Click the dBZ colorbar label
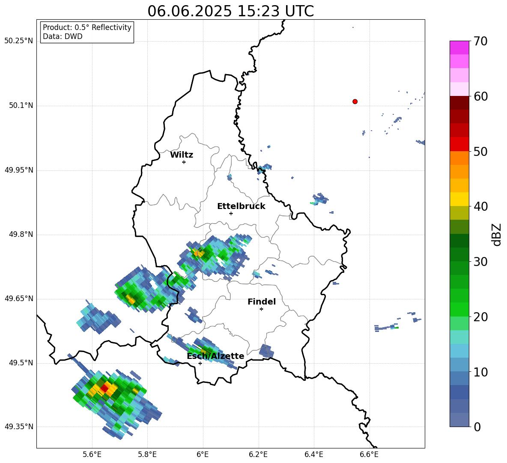This screenshot has width=507, height=463. click(497, 234)
